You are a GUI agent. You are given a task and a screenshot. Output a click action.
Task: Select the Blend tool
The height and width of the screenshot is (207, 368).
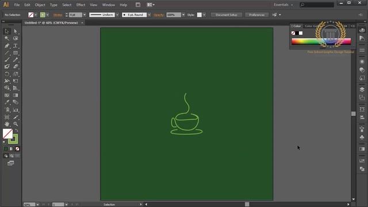tap(16, 102)
